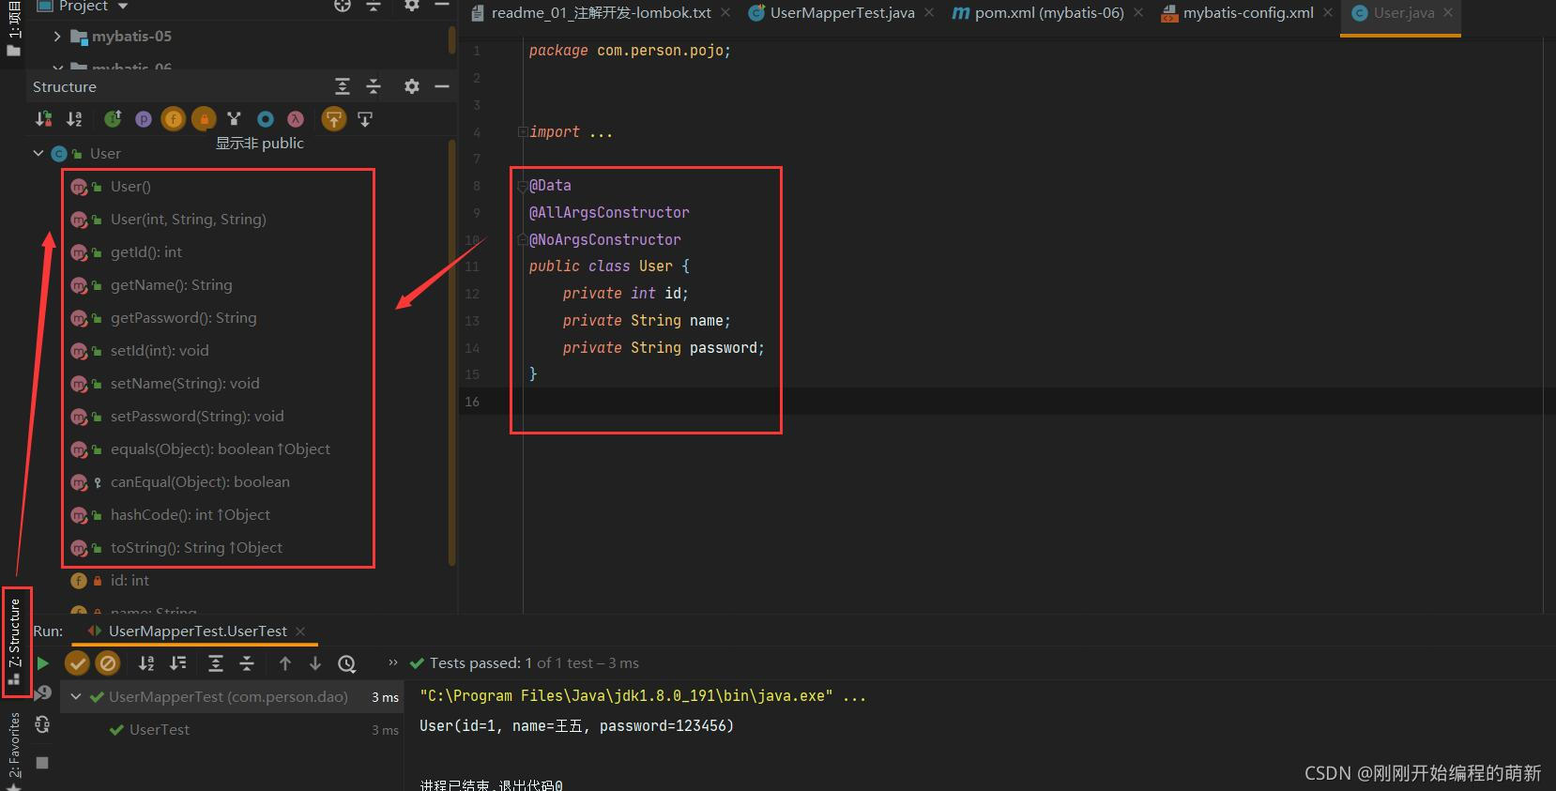1556x791 pixels.
Task: Expand the folded import block
Action: (523, 132)
